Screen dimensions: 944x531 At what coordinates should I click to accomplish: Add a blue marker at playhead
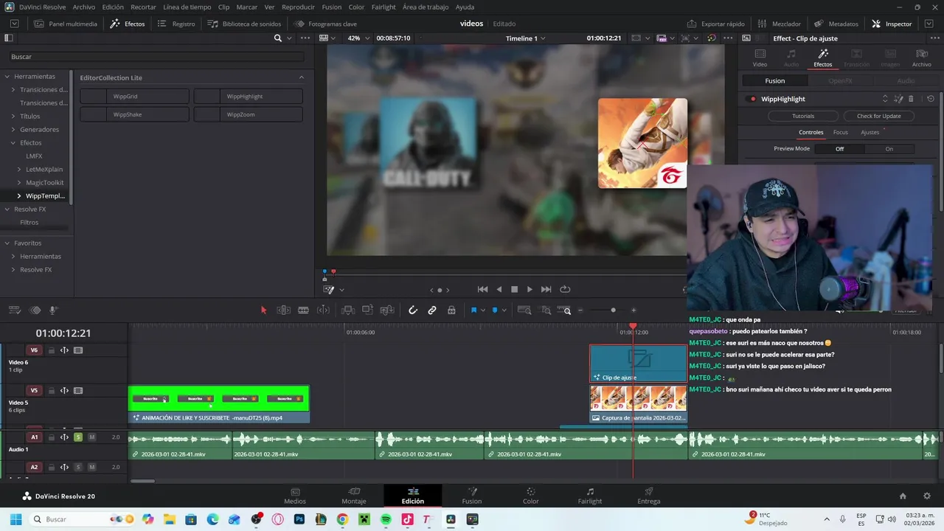coord(495,310)
